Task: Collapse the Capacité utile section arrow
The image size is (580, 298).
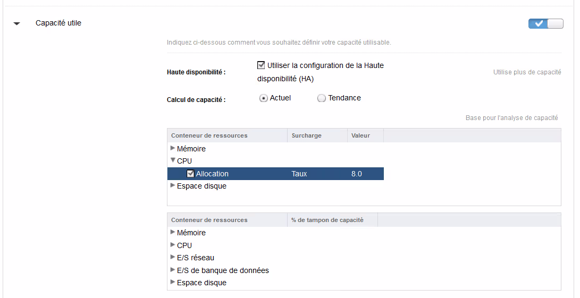Action: click(x=17, y=24)
